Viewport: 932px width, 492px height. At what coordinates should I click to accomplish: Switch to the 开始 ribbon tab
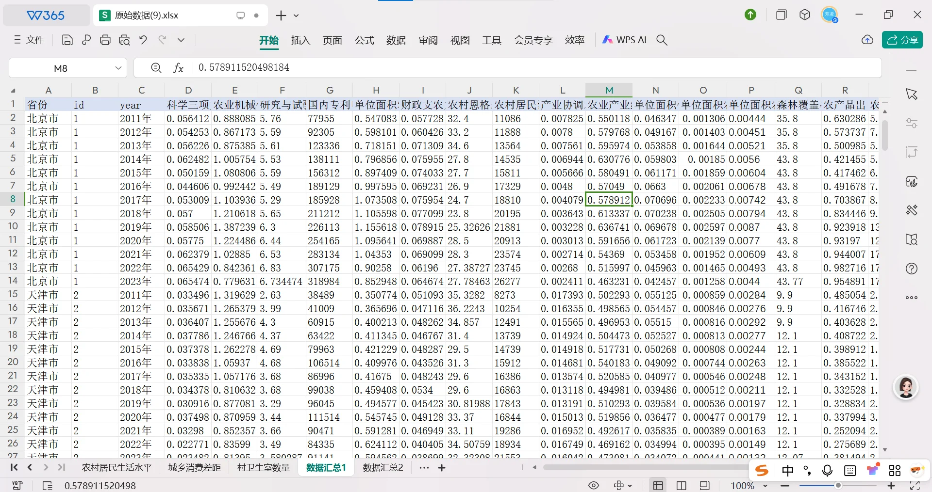click(x=268, y=40)
